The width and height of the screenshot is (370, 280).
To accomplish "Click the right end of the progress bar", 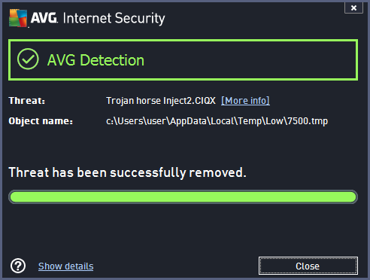I will pyautogui.click(x=352, y=196).
